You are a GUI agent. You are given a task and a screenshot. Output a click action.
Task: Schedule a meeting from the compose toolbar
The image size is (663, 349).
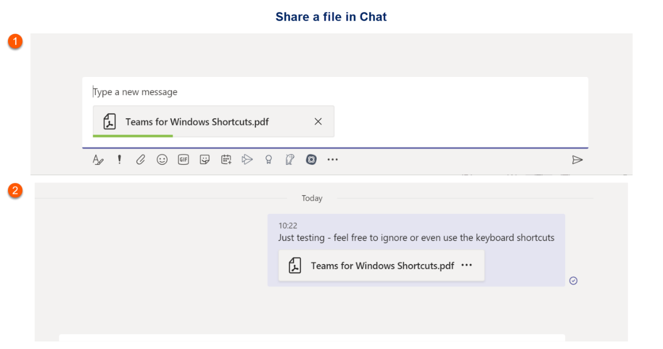click(x=226, y=159)
